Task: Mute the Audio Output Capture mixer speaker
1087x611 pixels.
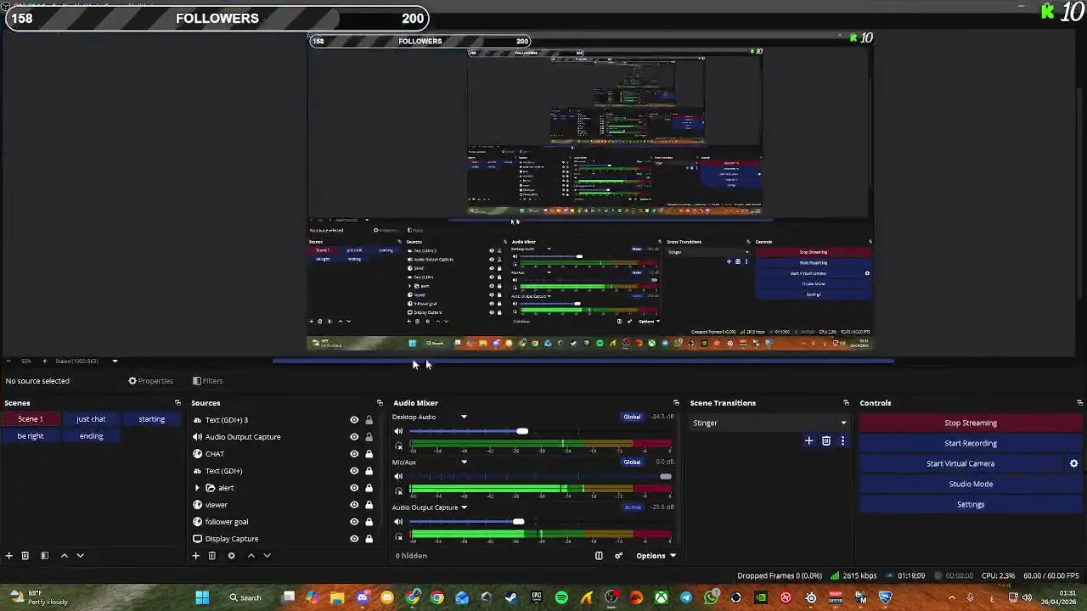Action: (x=398, y=522)
